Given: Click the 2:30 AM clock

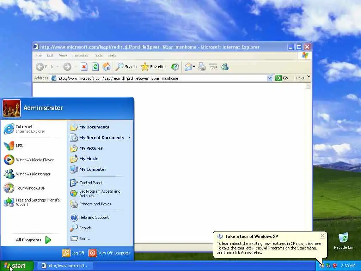Looking at the screenshot, I should pyautogui.click(x=348, y=266).
